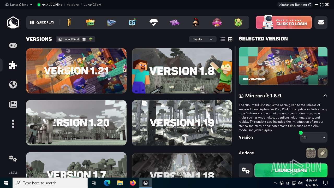The height and width of the screenshot is (188, 334).
Task: Open the crowned green slime server icon
Action: tap(90, 22)
